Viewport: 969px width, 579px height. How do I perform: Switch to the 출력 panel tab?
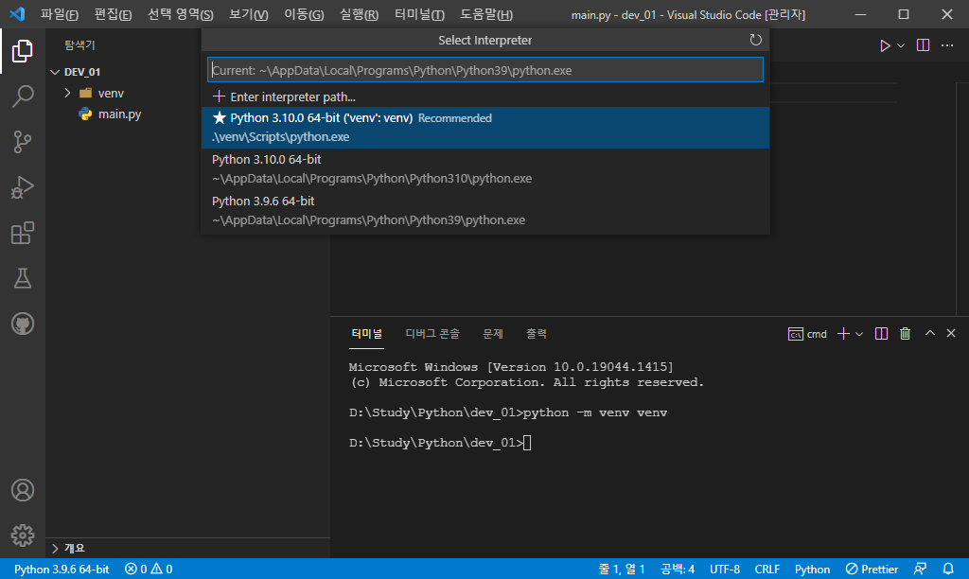coord(536,334)
